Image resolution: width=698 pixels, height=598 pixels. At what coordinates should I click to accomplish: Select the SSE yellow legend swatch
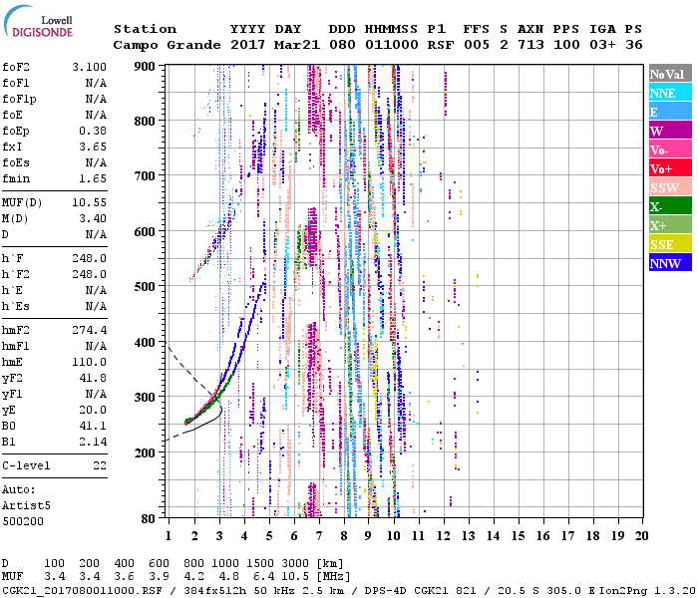(x=670, y=244)
